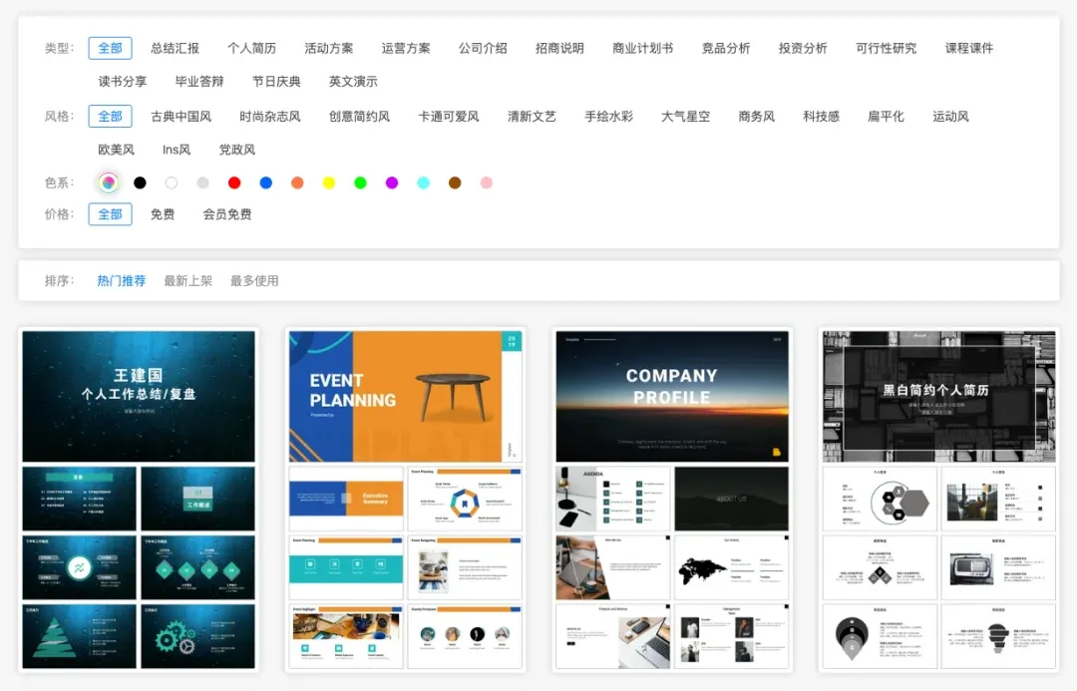Viewport: 1077px width, 691px height.
Task: Sort templates by 最多使用
Action: 254,281
